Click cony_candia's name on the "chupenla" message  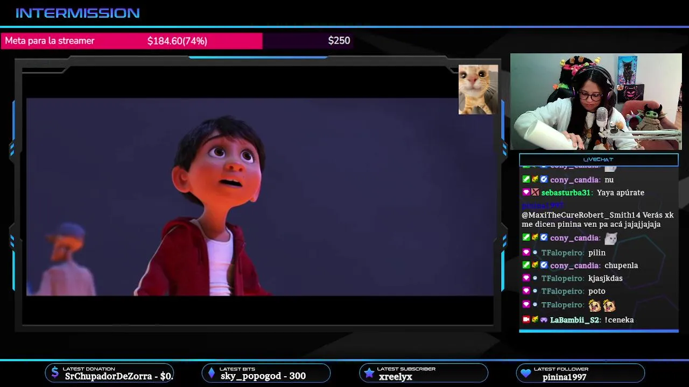[x=574, y=266]
